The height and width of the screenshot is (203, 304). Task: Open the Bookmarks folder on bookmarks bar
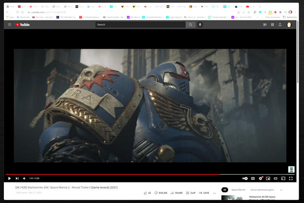click(23, 17)
